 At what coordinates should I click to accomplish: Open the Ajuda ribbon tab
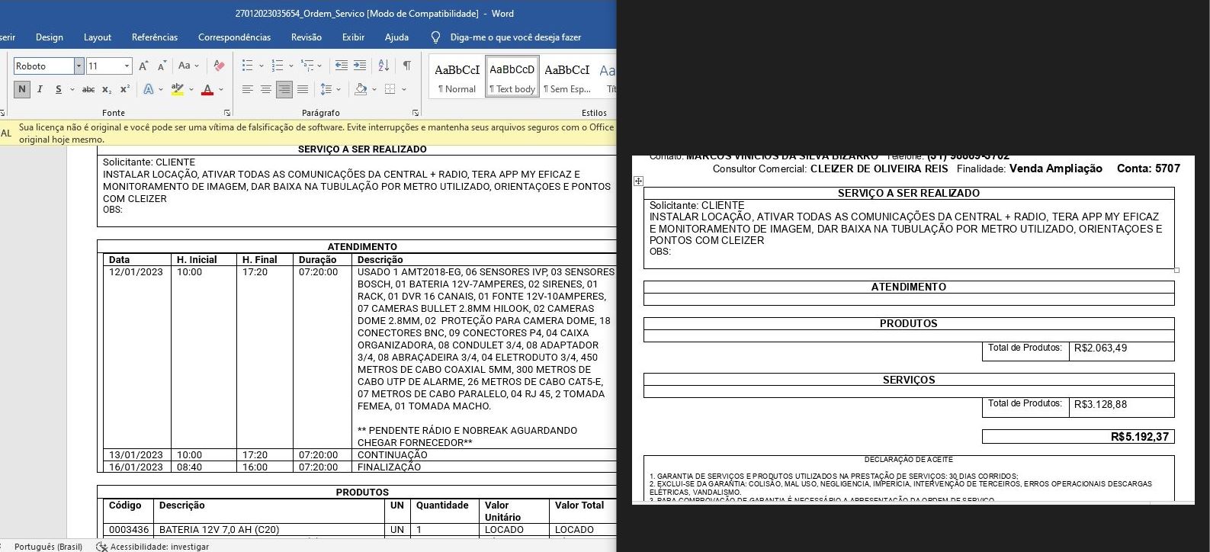[x=396, y=37]
